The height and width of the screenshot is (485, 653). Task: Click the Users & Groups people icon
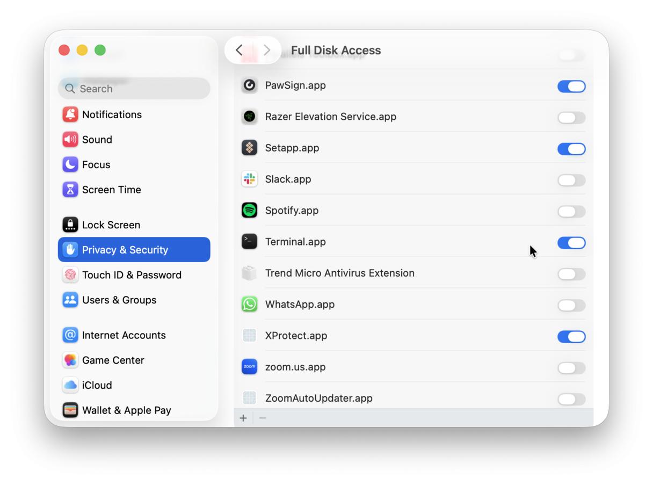tap(70, 300)
